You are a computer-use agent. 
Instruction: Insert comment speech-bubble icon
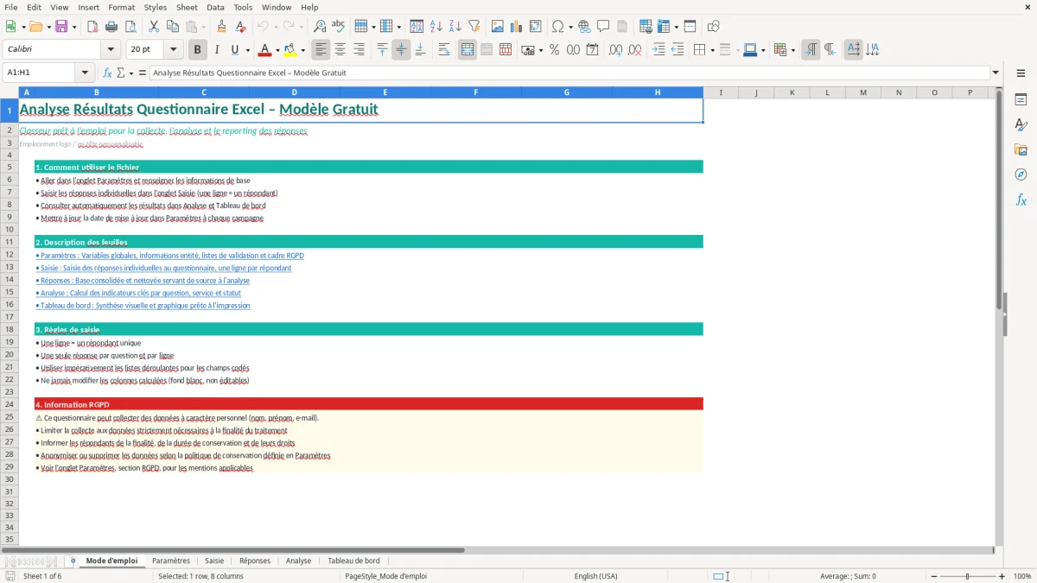[603, 27]
